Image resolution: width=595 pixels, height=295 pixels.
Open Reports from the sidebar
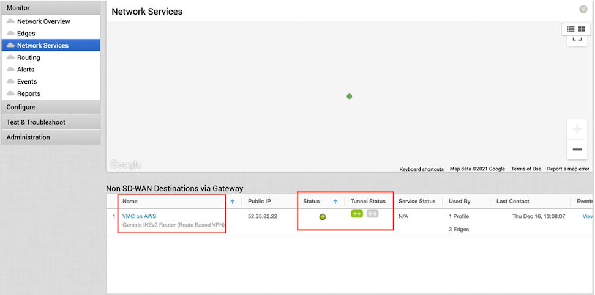pos(28,93)
